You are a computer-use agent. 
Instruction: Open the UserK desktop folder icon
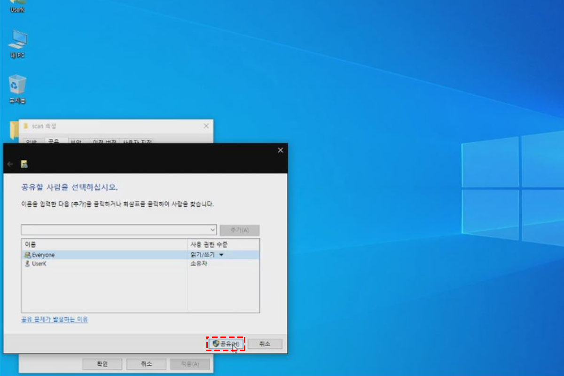[x=18, y=6]
